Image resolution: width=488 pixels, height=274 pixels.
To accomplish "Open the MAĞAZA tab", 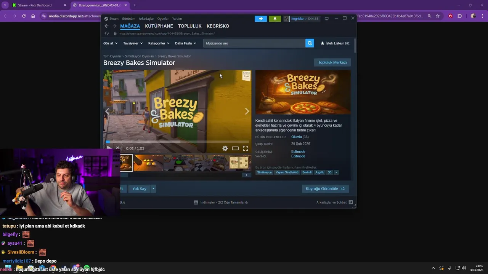I will coord(130,26).
